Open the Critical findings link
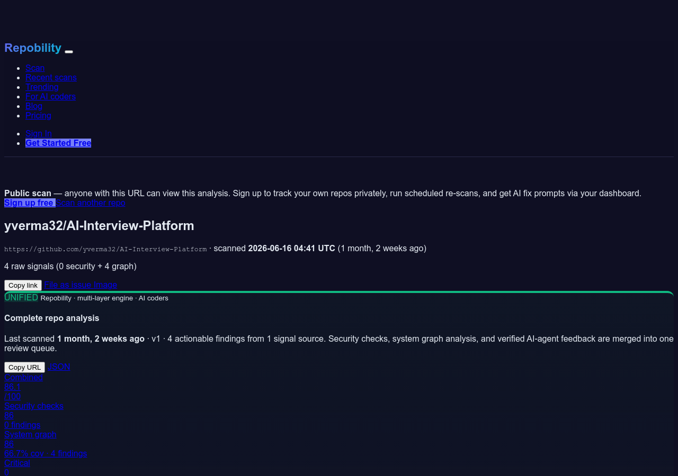This screenshot has height=476, width=678. tap(17, 463)
